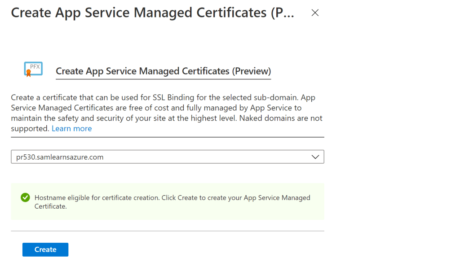Click the word 'Certificate.' ending the status message
This screenshot has width=460, height=262.
(x=50, y=206)
